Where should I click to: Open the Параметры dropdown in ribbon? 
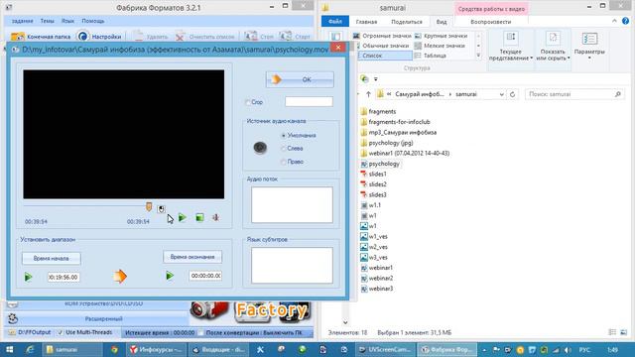[x=589, y=46]
